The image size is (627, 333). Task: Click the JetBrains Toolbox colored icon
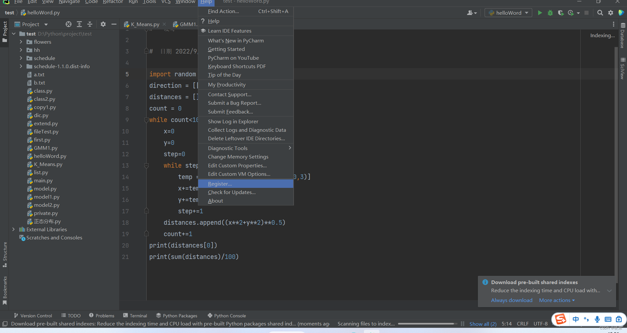coord(621,13)
